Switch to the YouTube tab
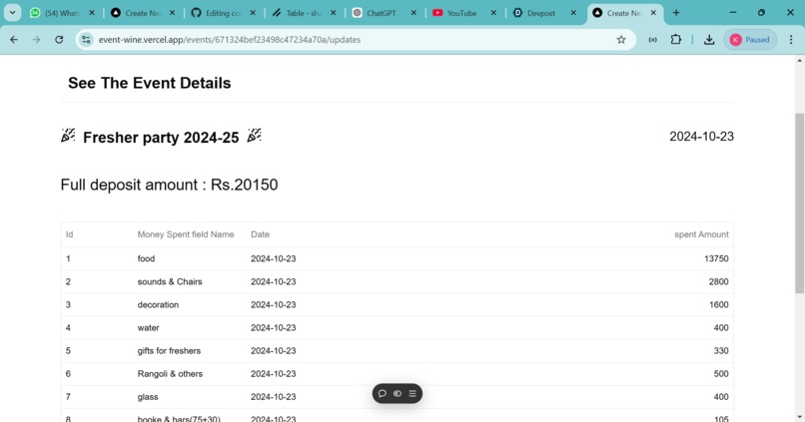 tap(464, 13)
